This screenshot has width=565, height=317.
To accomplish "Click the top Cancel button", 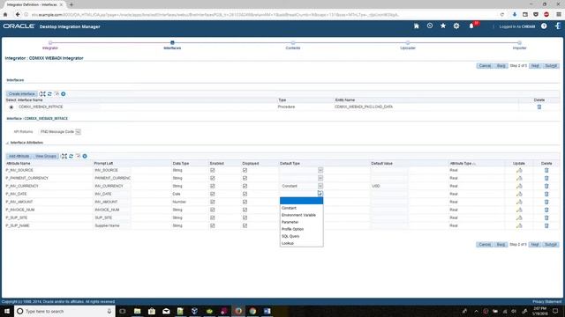I will click(485, 66).
